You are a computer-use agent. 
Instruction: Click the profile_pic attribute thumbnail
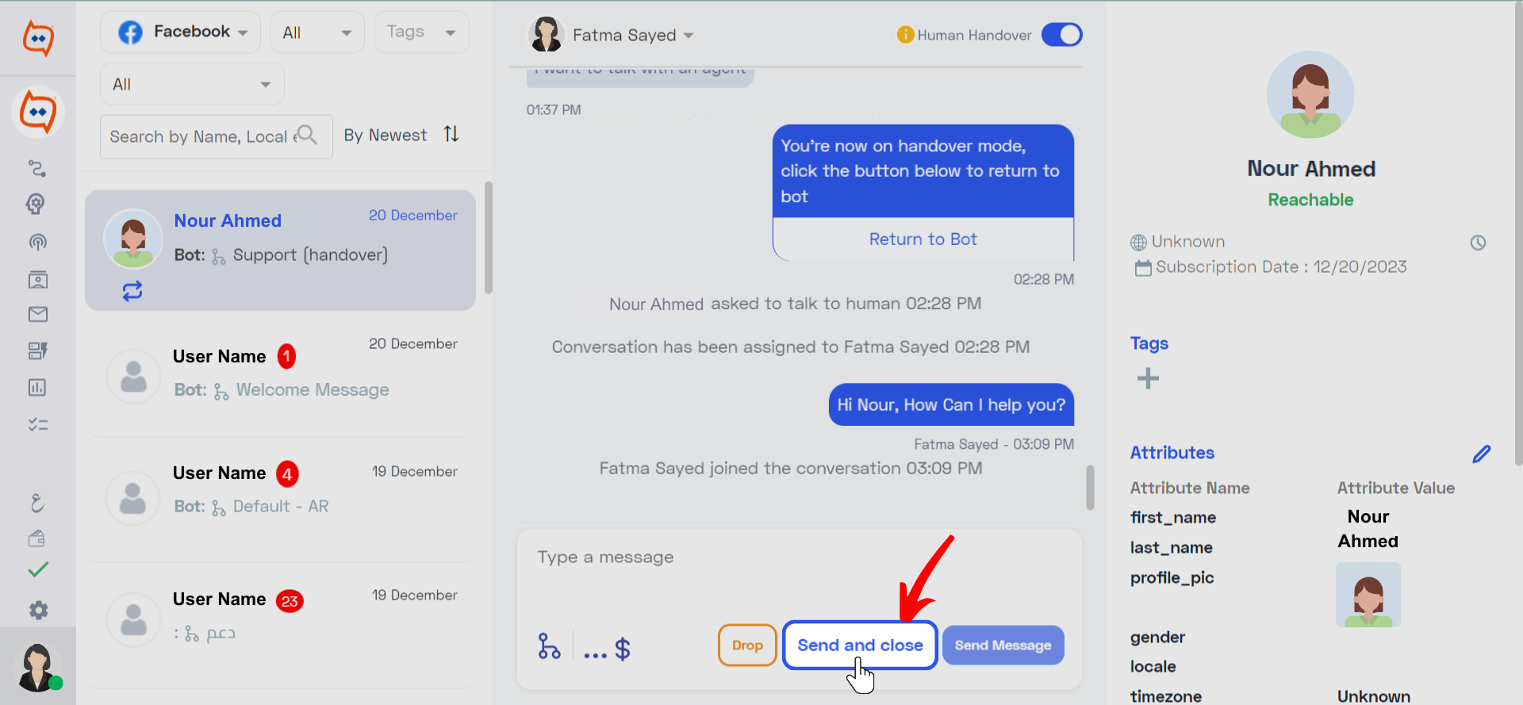pyautogui.click(x=1368, y=595)
